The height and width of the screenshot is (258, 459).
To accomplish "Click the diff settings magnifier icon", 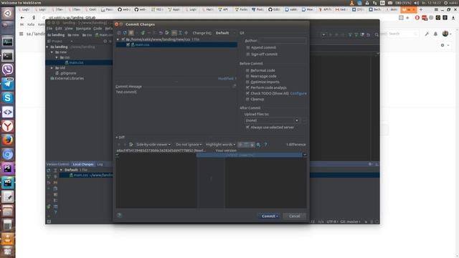I will tap(258, 145).
